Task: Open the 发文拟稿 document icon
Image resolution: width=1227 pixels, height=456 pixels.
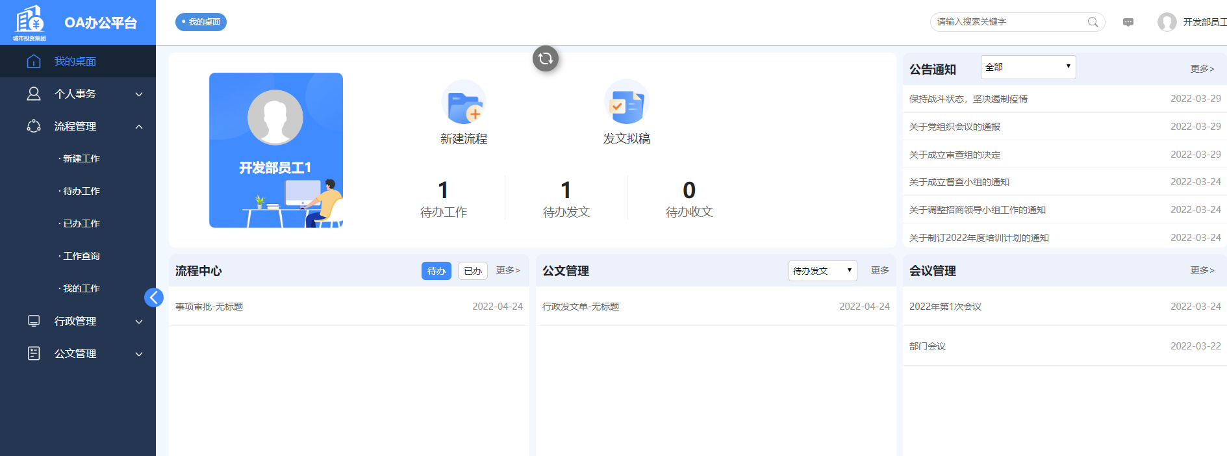Action: [x=626, y=103]
